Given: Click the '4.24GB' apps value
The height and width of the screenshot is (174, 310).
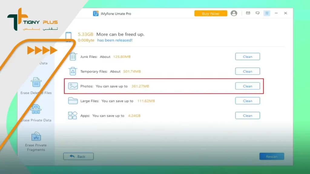Looking at the screenshot, I should (x=134, y=116).
